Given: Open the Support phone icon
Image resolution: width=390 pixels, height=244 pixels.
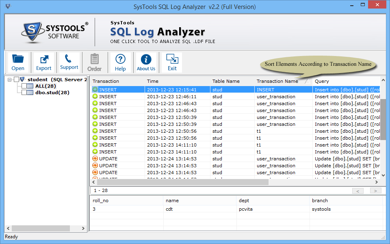Looking at the screenshot, I should (x=69, y=63).
